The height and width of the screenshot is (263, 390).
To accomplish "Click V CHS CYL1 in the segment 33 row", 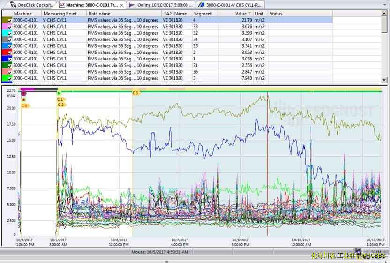I will point(54,26).
